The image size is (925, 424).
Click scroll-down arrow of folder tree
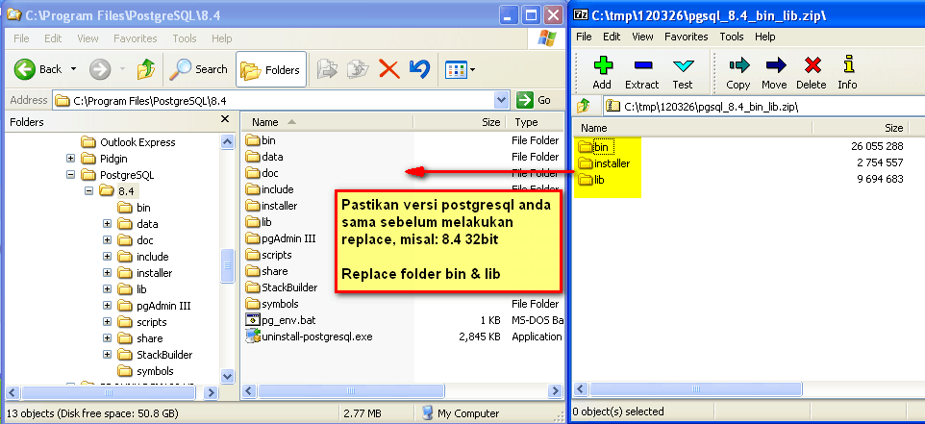[x=228, y=376]
